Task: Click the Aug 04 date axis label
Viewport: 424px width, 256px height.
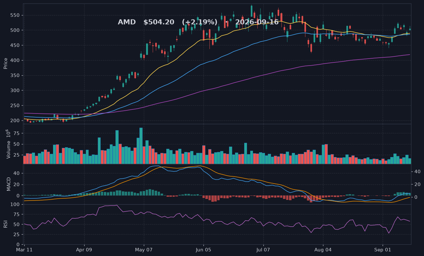Action: [323, 250]
